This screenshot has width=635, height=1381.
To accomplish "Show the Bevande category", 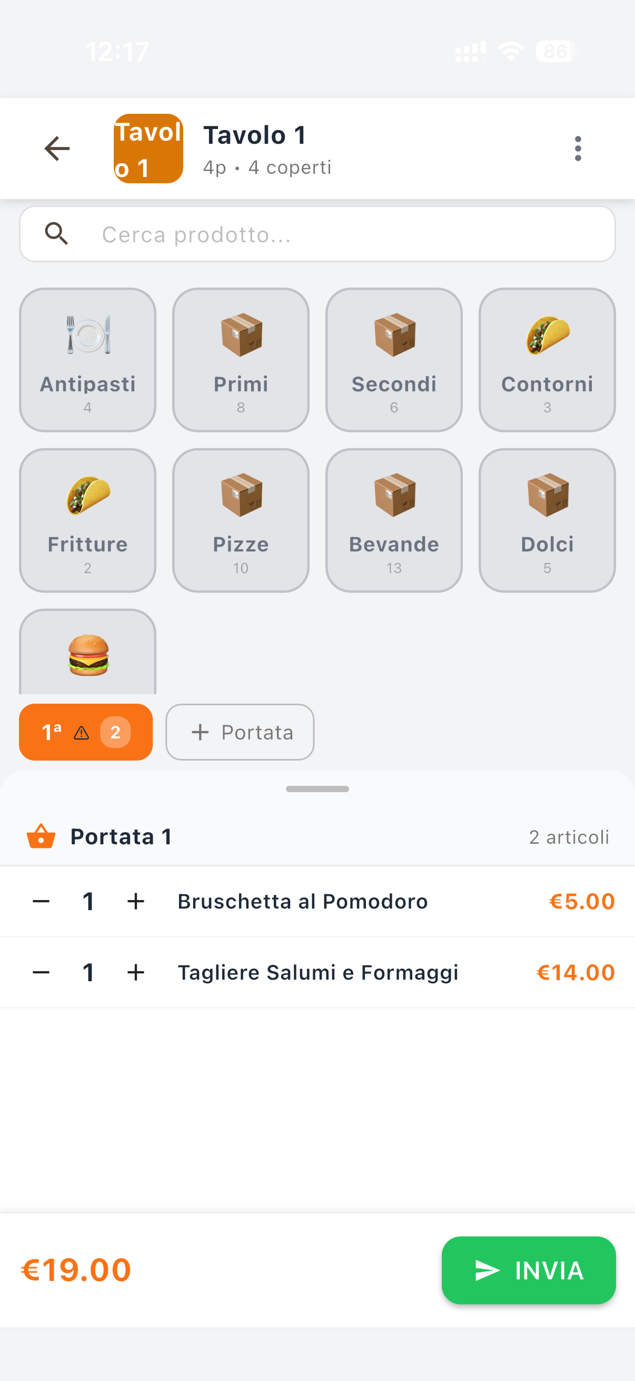I will coord(394,520).
